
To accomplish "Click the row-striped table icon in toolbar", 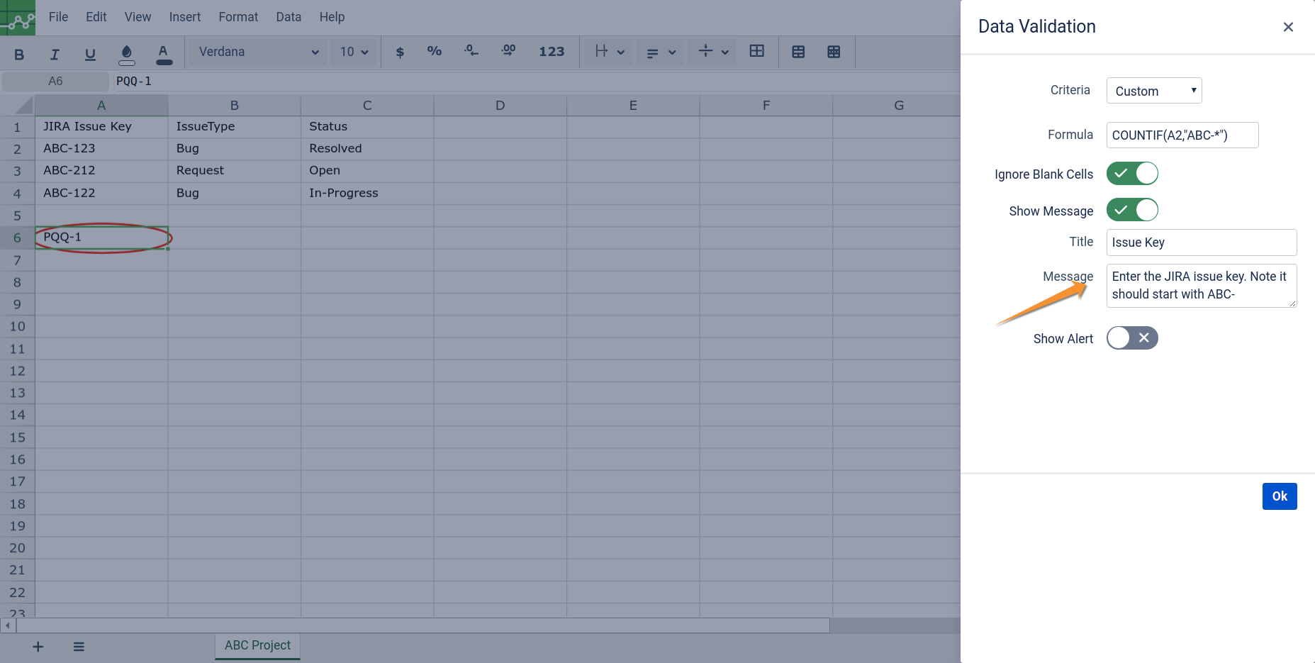I will click(x=798, y=52).
